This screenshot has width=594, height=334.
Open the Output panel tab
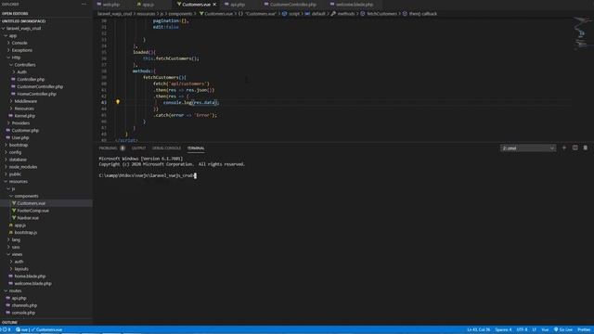tap(138, 148)
